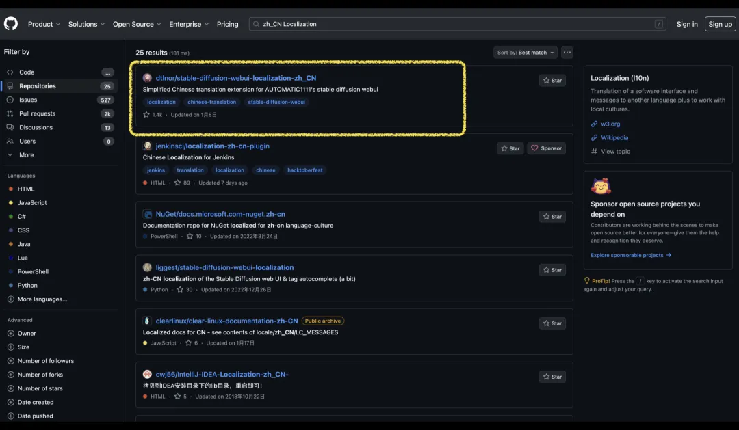Filter by Python language
739x430 pixels.
[x=27, y=286]
